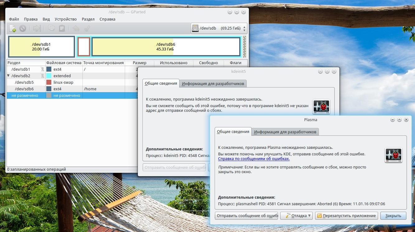
Task: Click the undo last operation toolbar icon
Action: [x=76, y=28]
